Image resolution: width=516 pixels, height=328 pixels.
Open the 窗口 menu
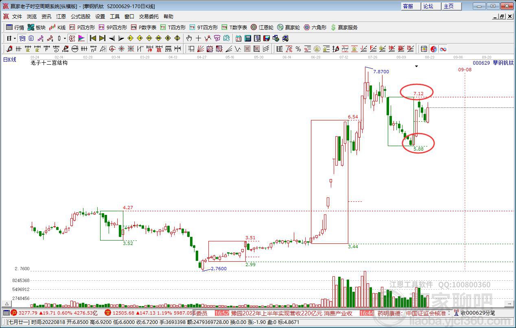(x=129, y=17)
